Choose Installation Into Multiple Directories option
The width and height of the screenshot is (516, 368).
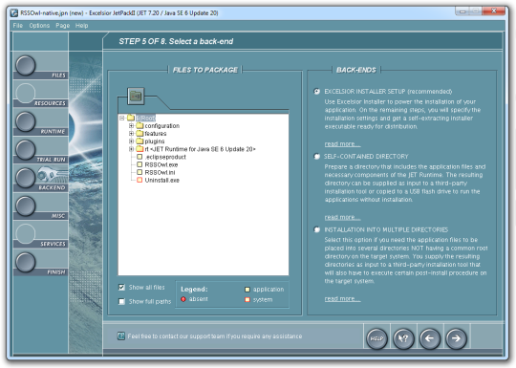coord(316,229)
